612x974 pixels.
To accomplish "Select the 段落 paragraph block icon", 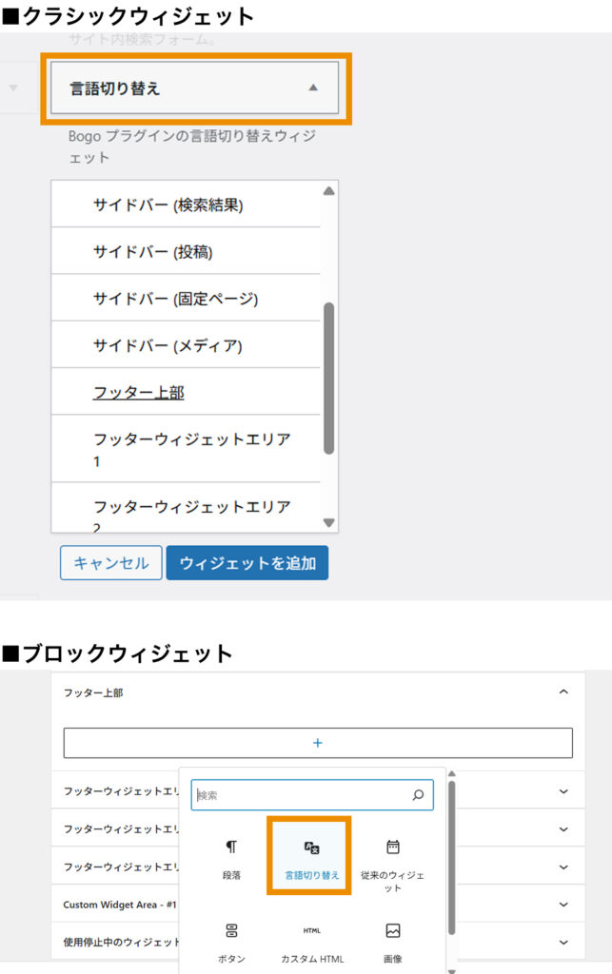I will point(231,857).
